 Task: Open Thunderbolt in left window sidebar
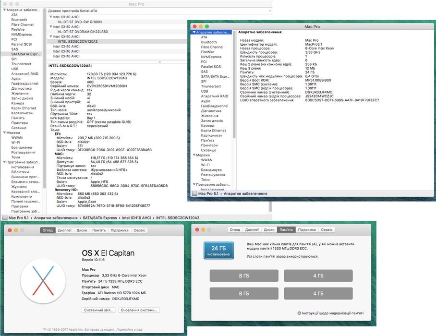(21, 64)
